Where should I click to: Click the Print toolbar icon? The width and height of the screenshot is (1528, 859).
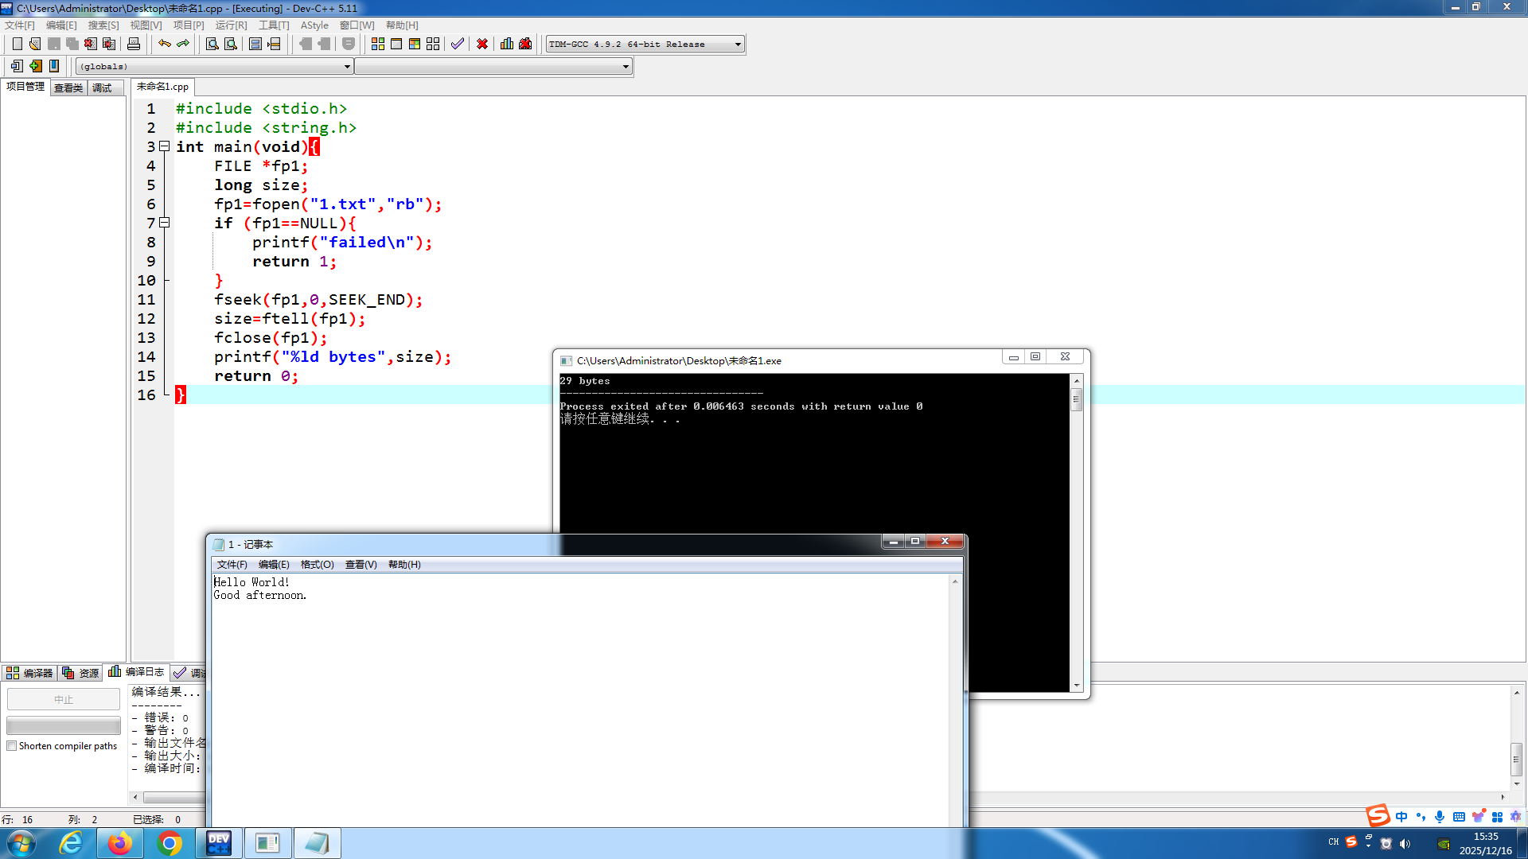coord(134,44)
